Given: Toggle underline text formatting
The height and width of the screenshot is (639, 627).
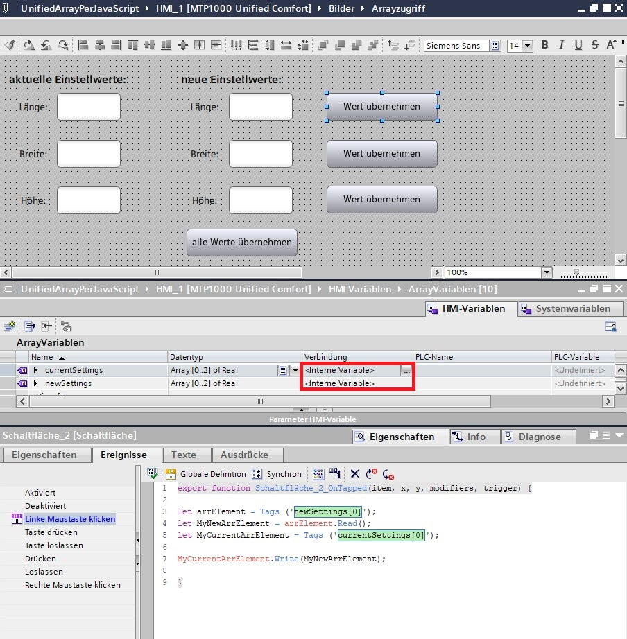Looking at the screenshot, I should [578, 45].
